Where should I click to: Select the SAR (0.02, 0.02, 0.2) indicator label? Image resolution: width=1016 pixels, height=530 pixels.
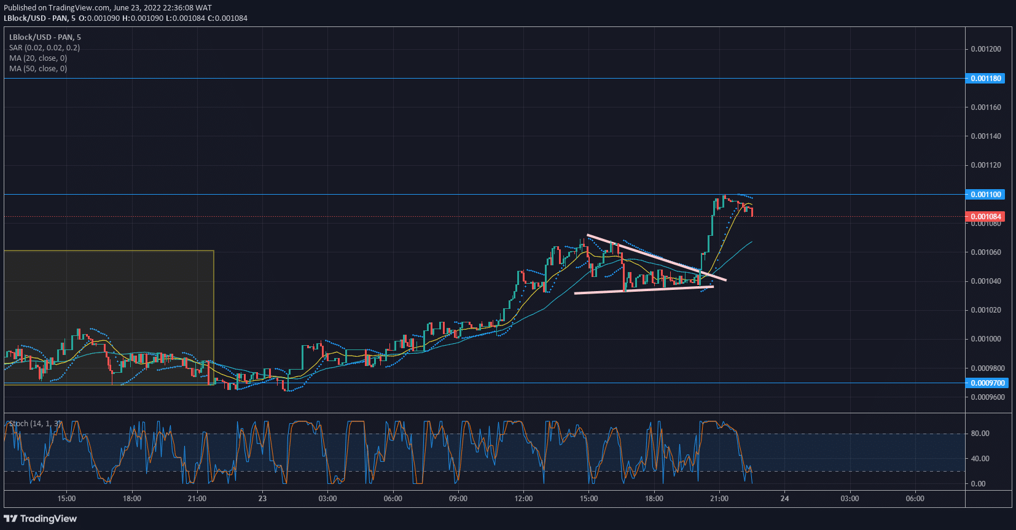pyautogui.click(x=44, y=48)
